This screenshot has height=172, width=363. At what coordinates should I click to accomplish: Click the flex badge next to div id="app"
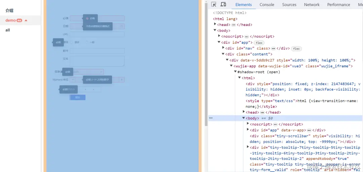[x=259, y=43]
